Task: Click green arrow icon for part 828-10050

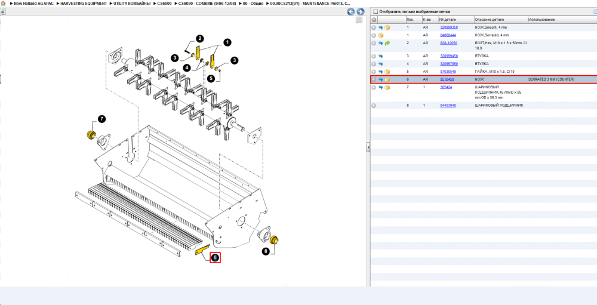Action: point(387,44)
